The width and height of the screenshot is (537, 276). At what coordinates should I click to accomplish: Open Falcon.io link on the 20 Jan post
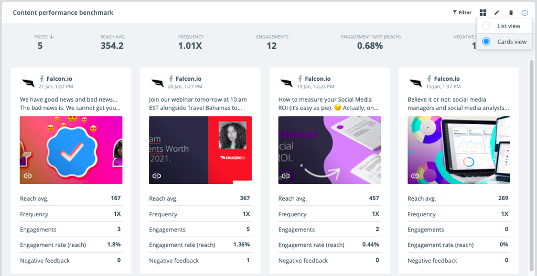[188, 79]
